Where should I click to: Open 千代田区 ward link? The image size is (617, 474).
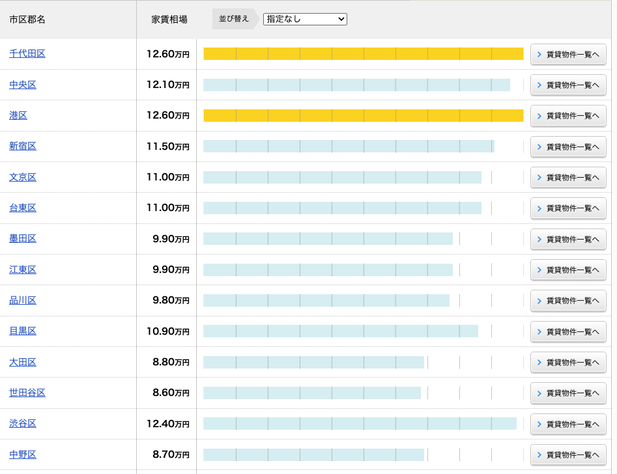(x=27, y=53)
